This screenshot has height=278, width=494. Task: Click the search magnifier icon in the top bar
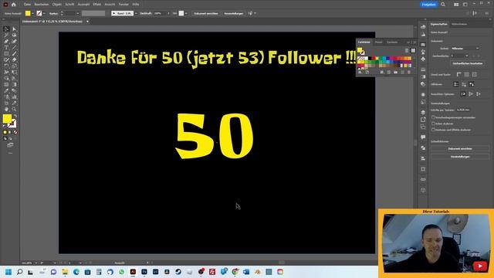tap(443, 5)
